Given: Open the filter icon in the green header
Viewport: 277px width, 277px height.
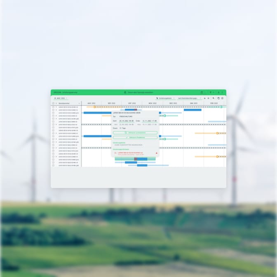Looking at the screenshot, I should pyautogui.click(x=210, y=92).
